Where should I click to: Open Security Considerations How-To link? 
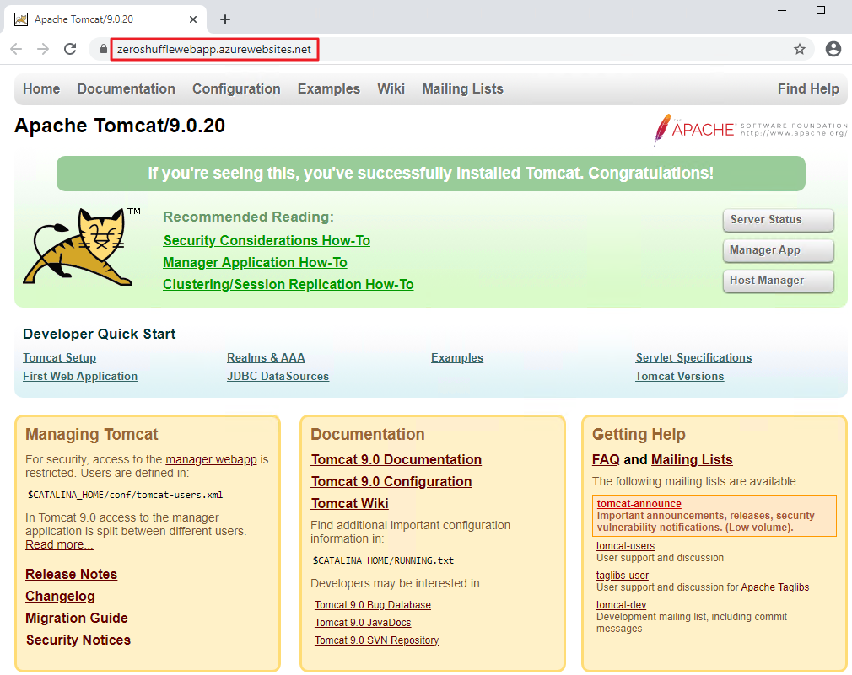click(267, 240)
